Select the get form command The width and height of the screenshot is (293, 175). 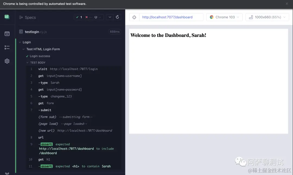[x=74, y=103]
